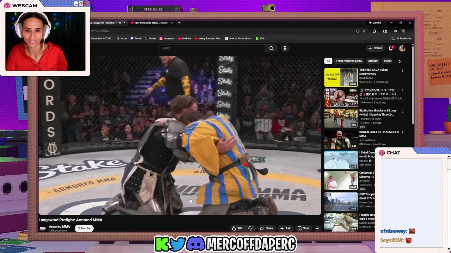Like the video with thumbs-up 28K

(x=237, y=228)
